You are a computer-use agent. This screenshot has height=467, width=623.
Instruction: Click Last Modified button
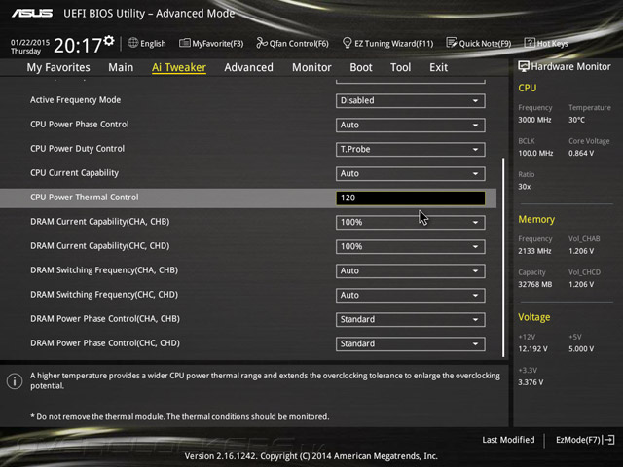pos(508,440)
